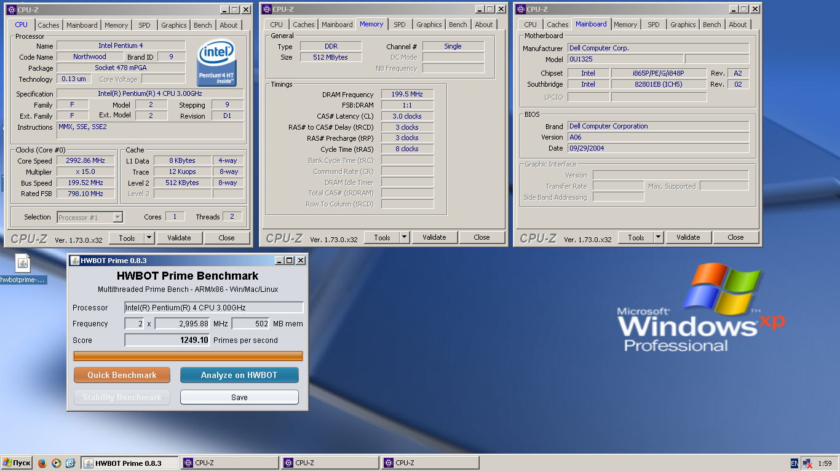Select the Rated FSB value 798.10 MHz
Viewport: 840px width, 472px height.
pyautogui.click(x=85, y=194)
